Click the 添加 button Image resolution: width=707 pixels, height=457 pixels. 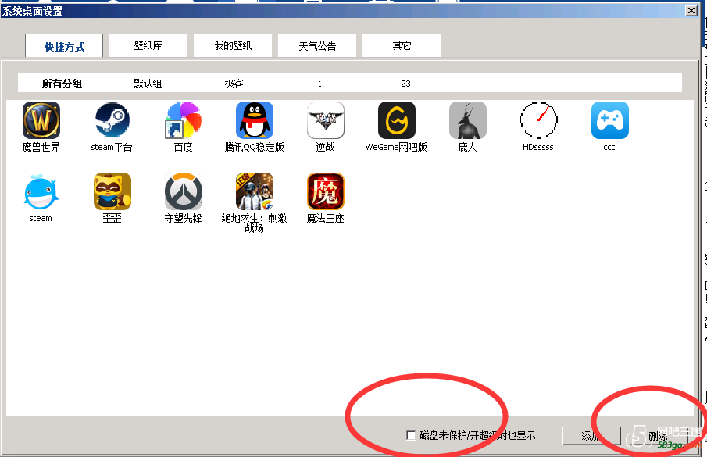pyautogui.click(x=591, y=435)
